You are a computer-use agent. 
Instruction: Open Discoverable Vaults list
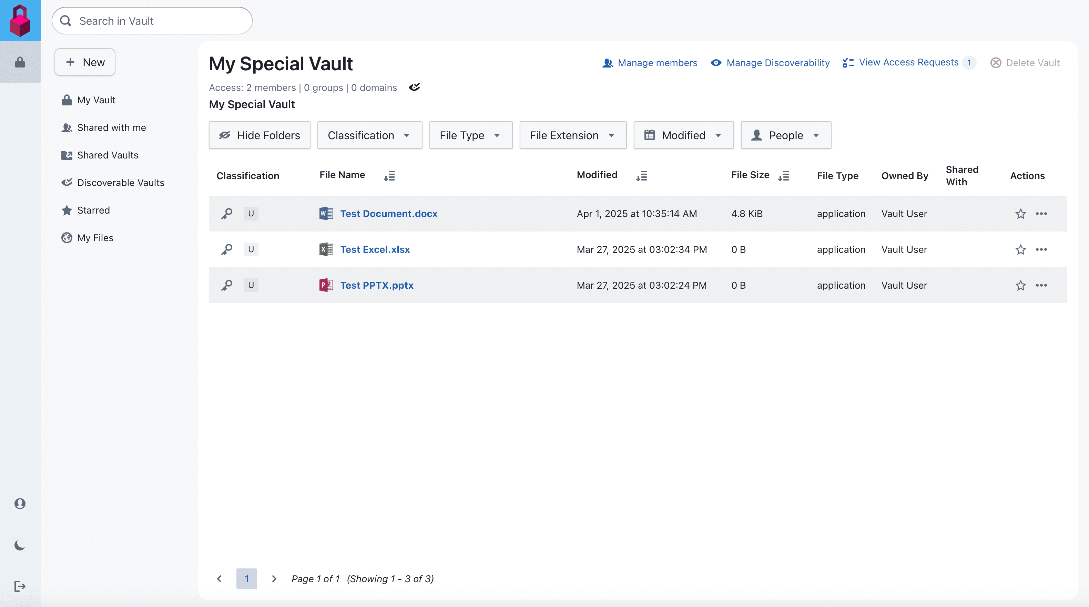113,183
